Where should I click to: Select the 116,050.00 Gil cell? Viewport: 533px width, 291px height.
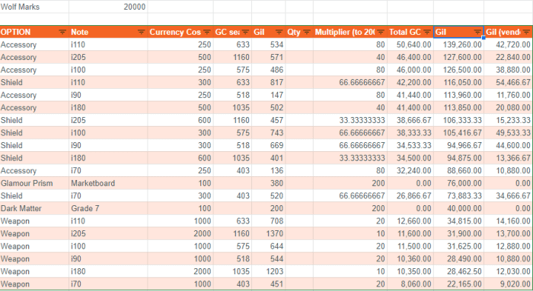click(x=458, y=82)
